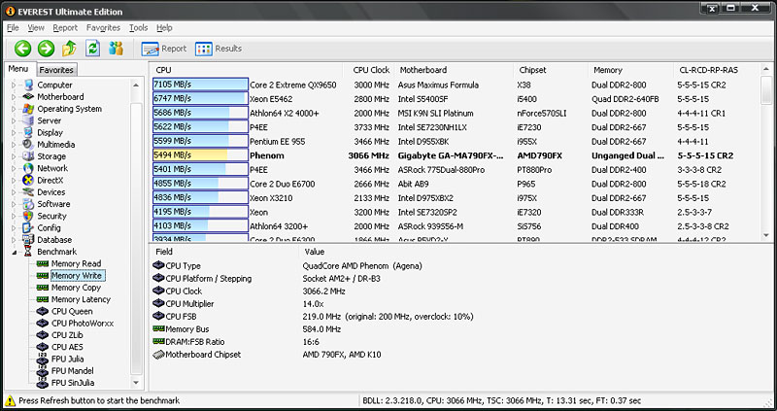
Task: Expand the Network tree node
Action: [14, 168]
